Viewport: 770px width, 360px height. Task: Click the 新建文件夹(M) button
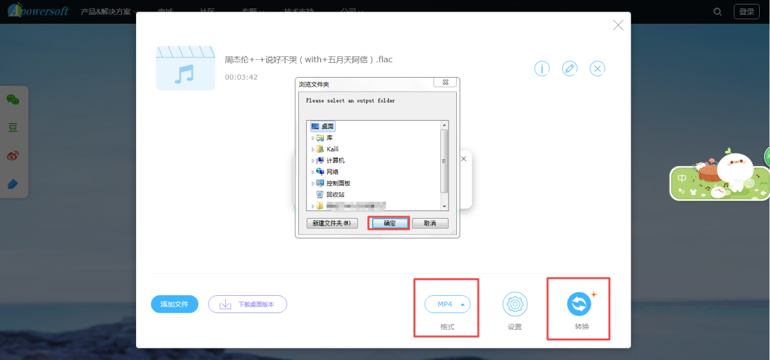332,223
